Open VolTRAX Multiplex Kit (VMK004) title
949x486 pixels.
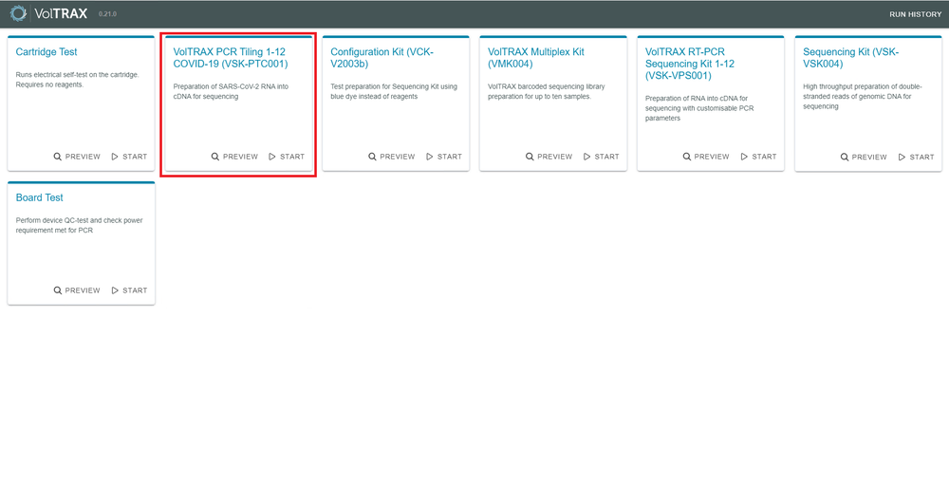click(x=536, y=58)
